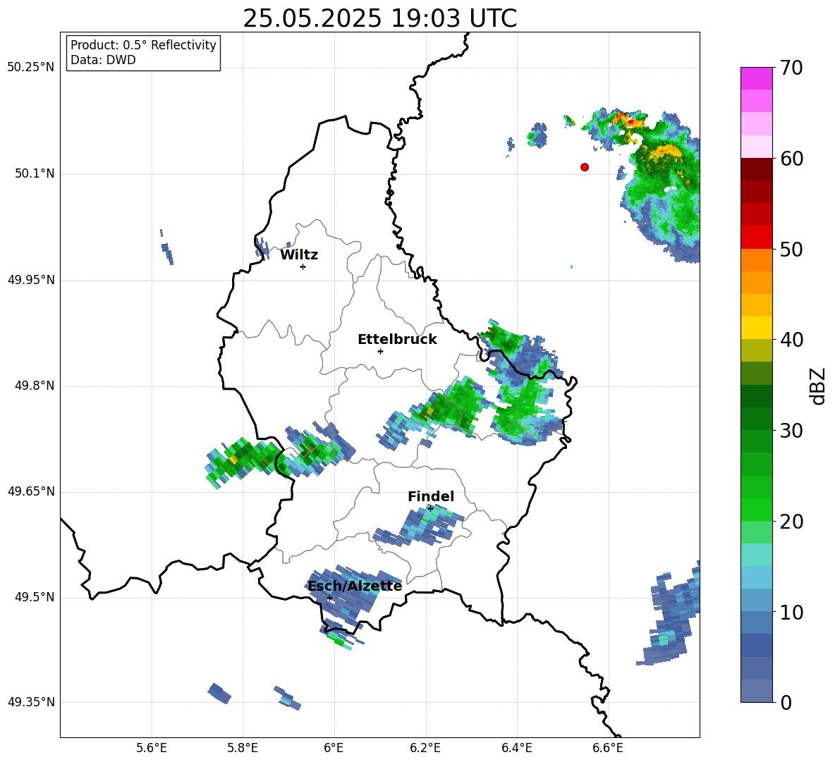Screen dimensions: 835x762
Task: Click the 6.4°E longitude label
Action: [516, 748]
